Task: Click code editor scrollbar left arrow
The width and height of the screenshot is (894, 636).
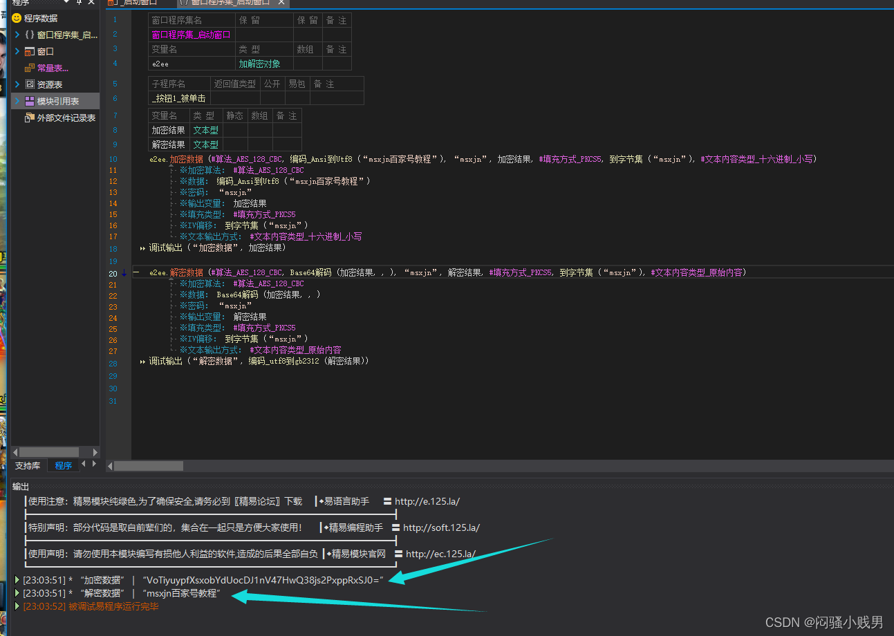Action: click(x=110, y=466)
